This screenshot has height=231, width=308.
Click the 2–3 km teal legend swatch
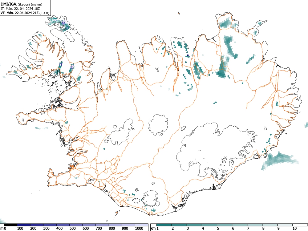(x=179, y=225)
